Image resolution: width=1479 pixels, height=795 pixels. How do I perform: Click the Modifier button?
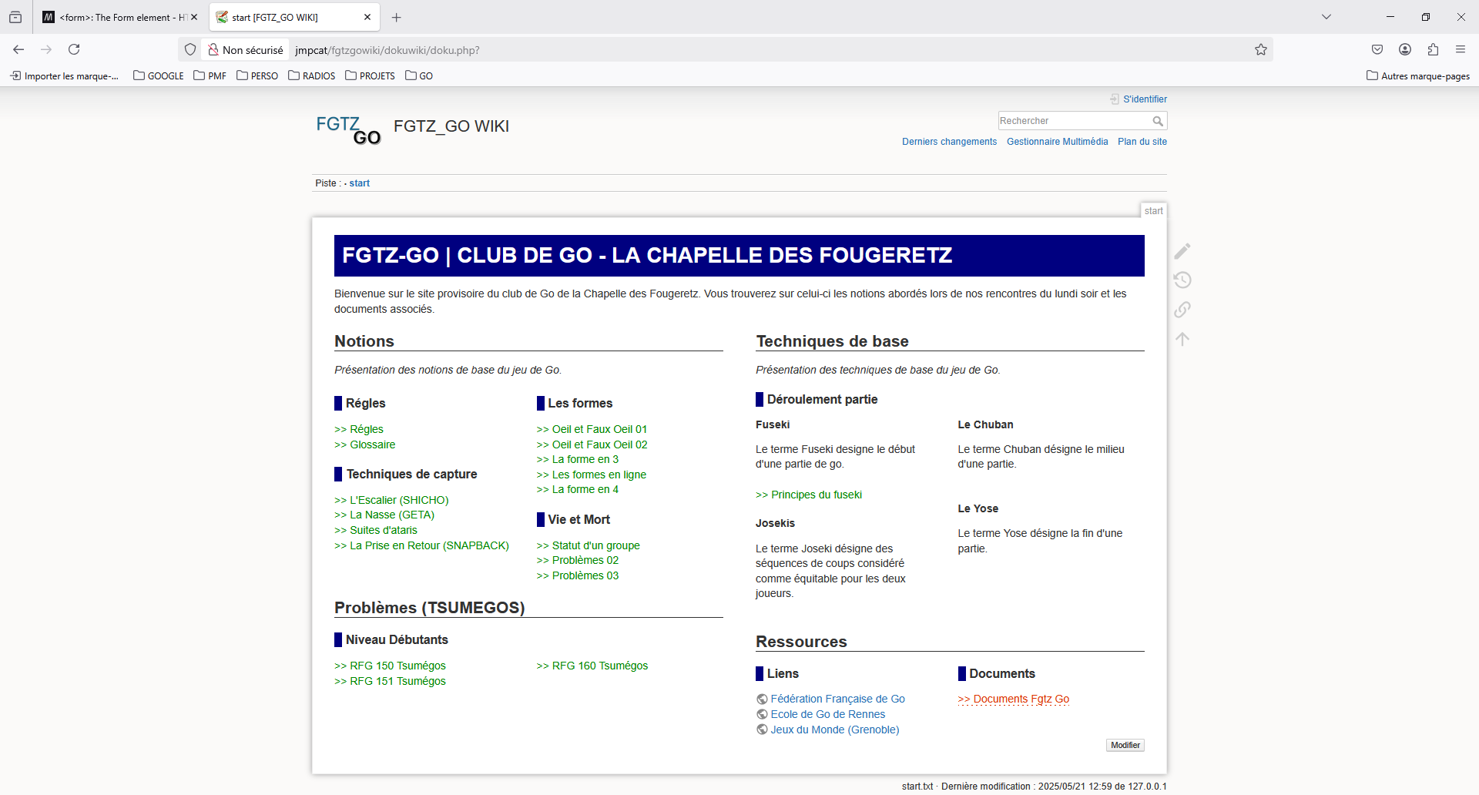pos(1125,745)
